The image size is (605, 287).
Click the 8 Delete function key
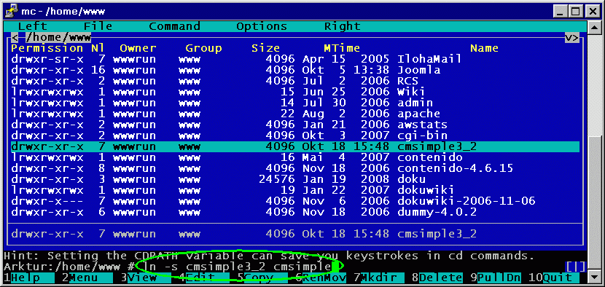point(437,278)
